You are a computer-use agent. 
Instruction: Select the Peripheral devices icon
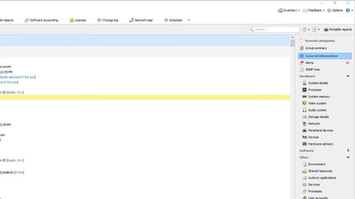[305, 130]
